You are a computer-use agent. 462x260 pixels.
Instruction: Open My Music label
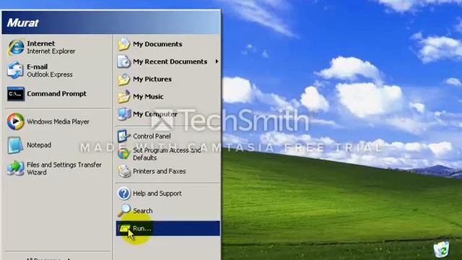click(148, 97)
